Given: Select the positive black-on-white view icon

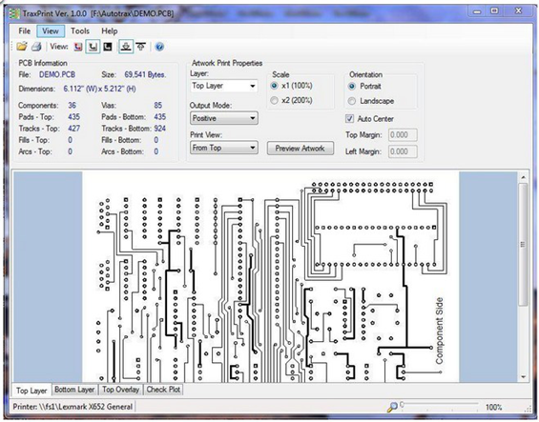Looking at the screenshot, I should pyautogui.click(x=93, y=47).
